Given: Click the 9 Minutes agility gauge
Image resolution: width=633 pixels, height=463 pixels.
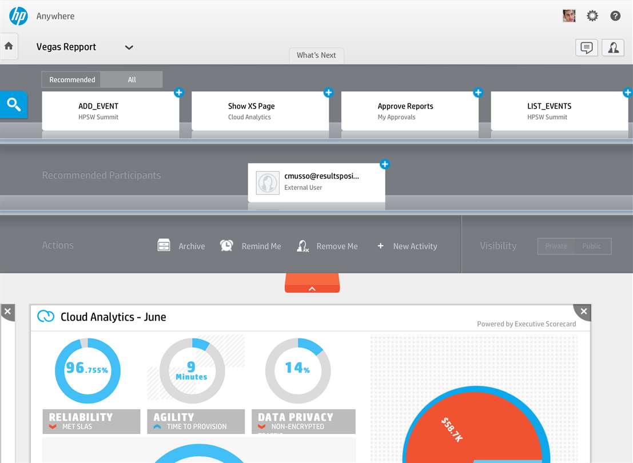Looking at the screenshot, I should tap(192, 370).
